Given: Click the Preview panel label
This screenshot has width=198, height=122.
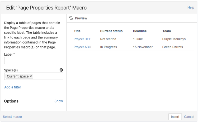Looking at the screenshot, I should click(x=81, y=18).
